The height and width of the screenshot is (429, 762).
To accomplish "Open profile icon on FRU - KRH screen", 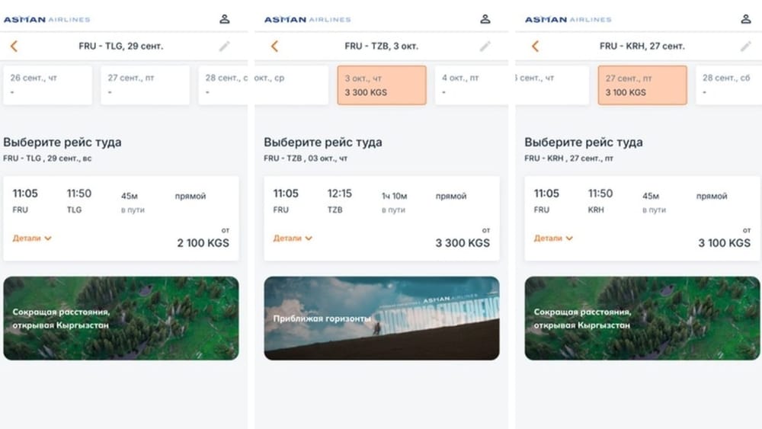I will tap(746, 19).
